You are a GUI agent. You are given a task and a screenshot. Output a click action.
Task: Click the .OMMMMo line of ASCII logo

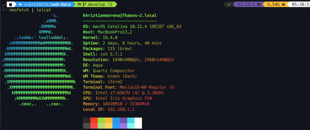[x=47, y=26]
